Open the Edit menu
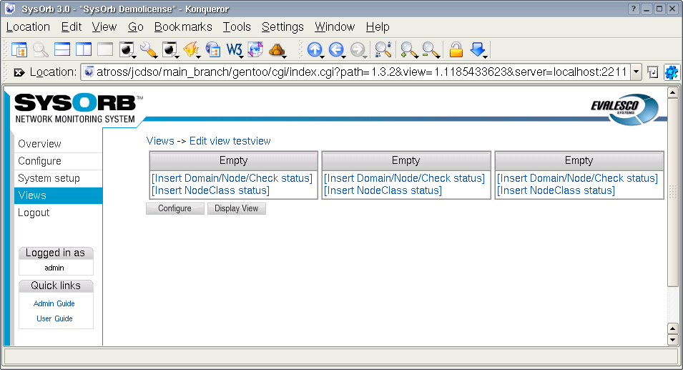 click(72, 27)
